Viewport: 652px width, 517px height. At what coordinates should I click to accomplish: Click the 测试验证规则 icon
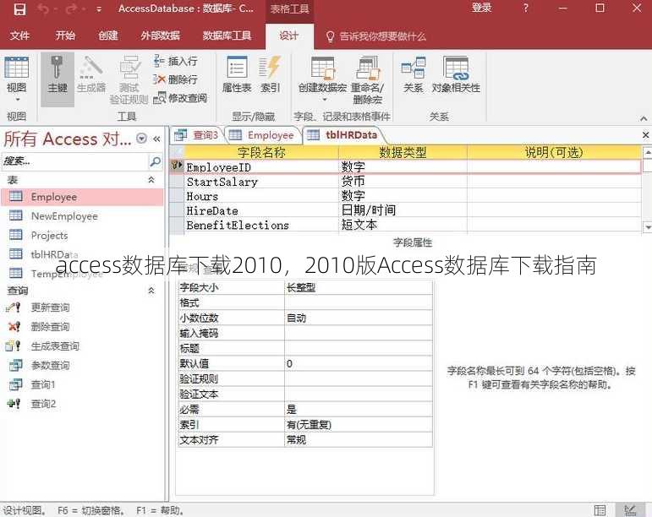pyautogui.click(x=129, y=79)
